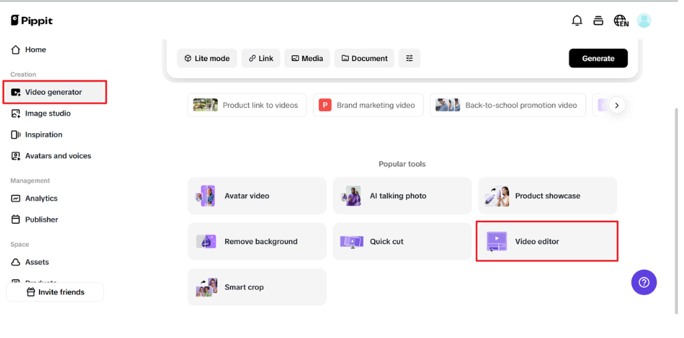Click the Inspiration icon
Screen dimensions: 684x338
(x=15, y=135)
